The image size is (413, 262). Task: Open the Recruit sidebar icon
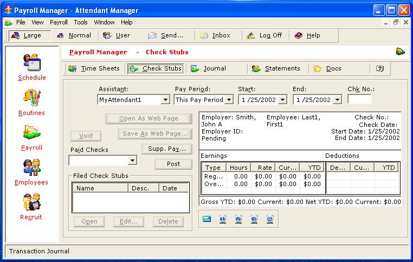click(x=31, y=203)
